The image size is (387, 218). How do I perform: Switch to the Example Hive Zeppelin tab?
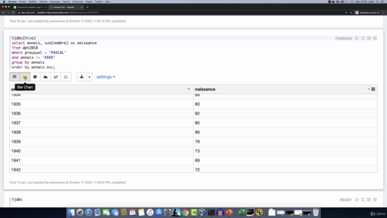(66, 7)
